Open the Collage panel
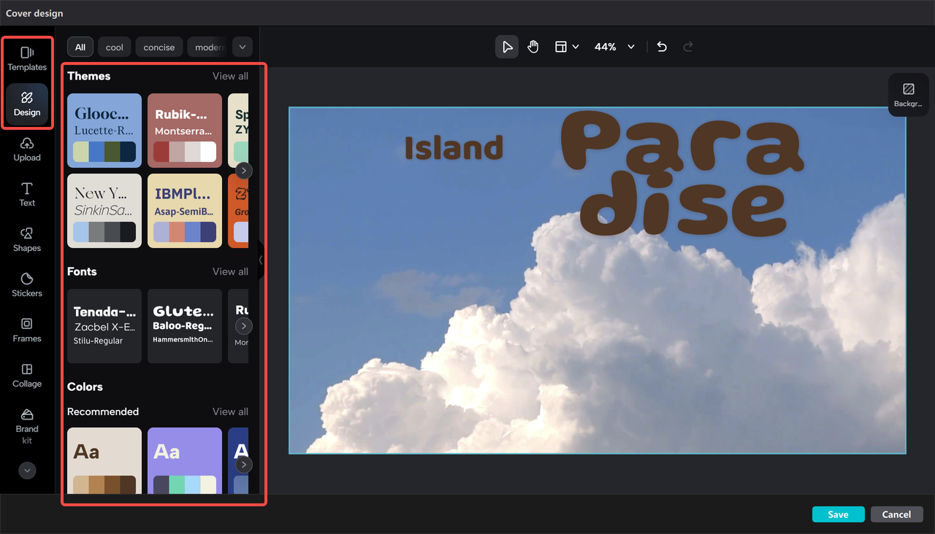935x534 pixels. [27, 376]
